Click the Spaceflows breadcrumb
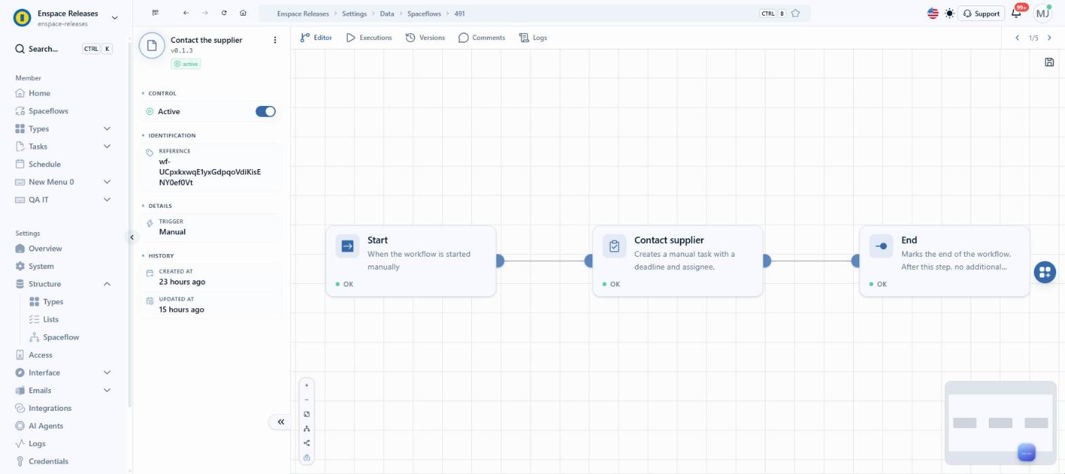The height and width of the screenshot is (474, 1065). (x=424, y=14)
